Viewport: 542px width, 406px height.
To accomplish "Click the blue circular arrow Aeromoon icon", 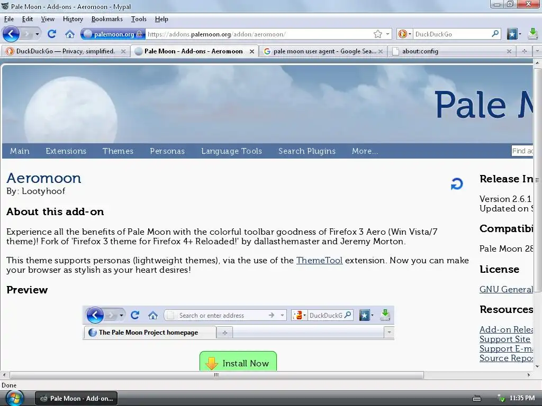I will 457,183.
